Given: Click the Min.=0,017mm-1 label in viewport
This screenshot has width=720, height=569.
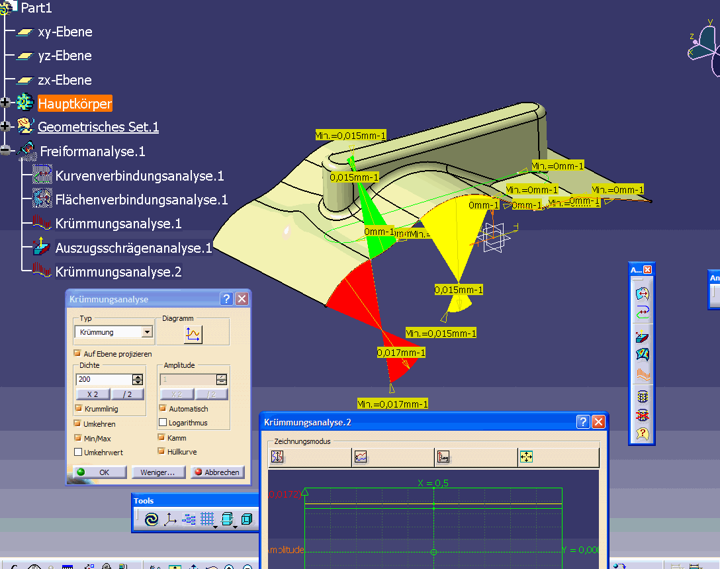Looking at the screenshot, I should point(392,404).
